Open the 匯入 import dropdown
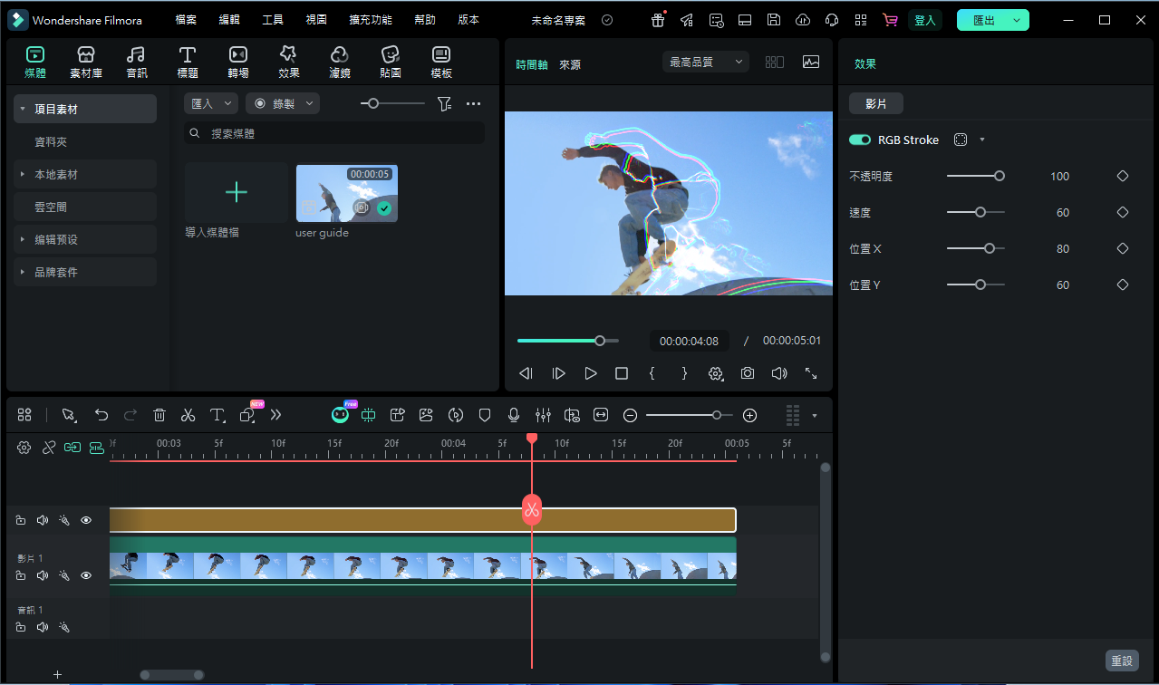This screenshot has width=1159, height=685. (210, 104)
